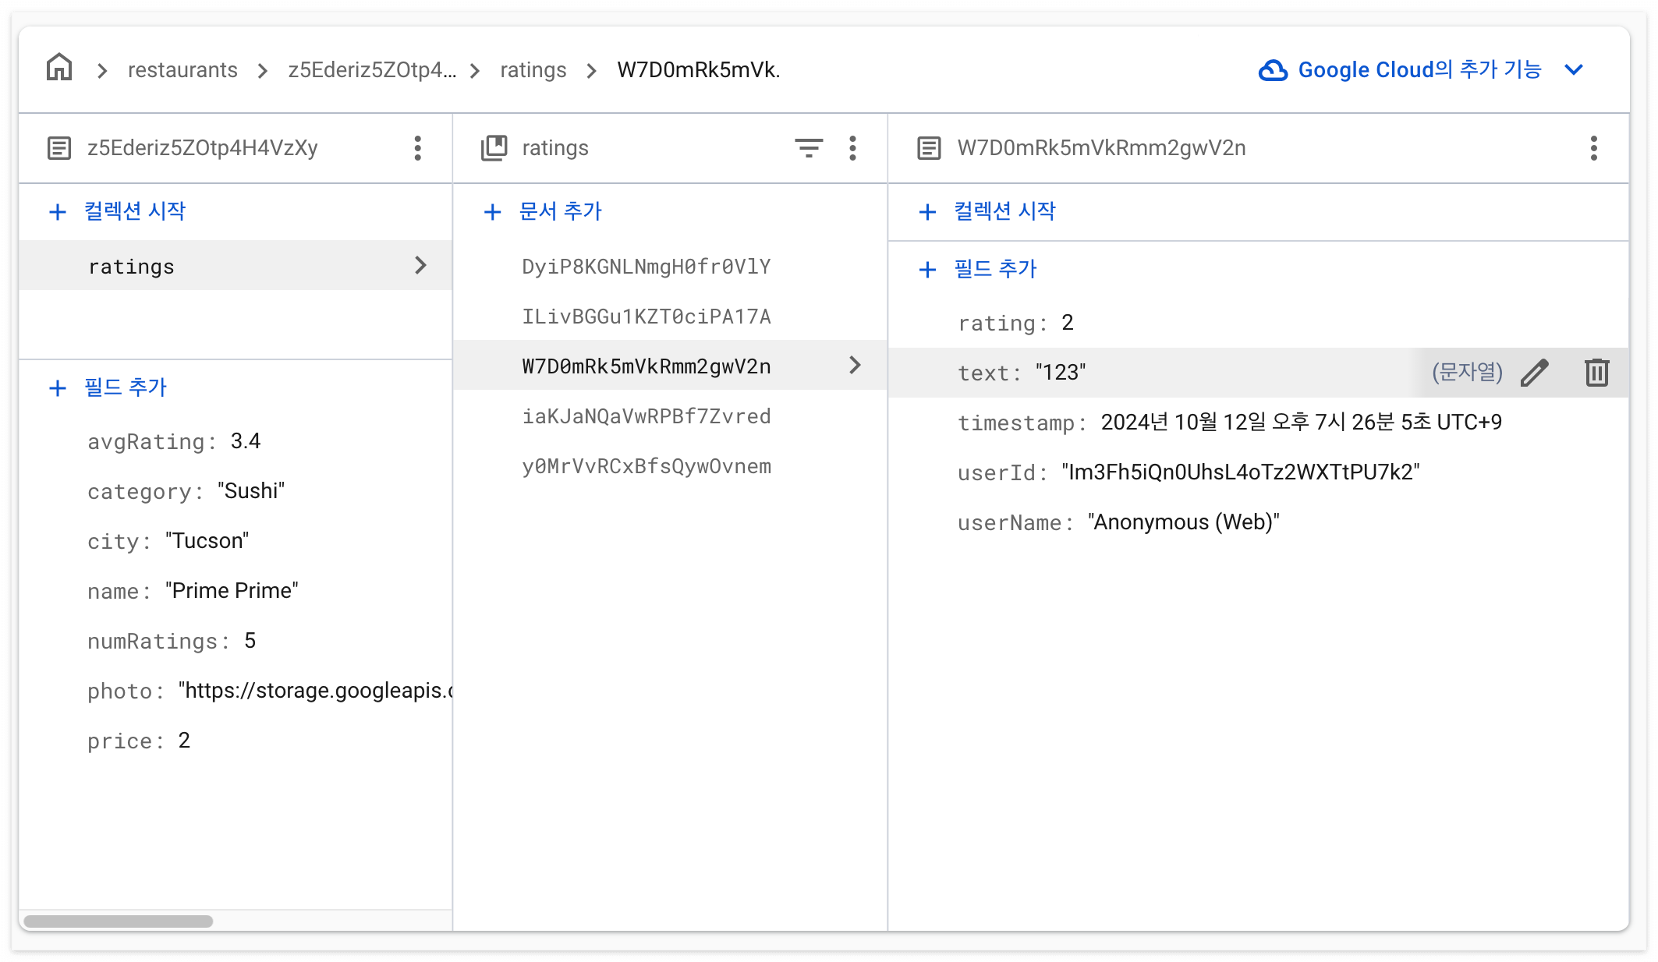Click the horizontal scrollbar at bottom left
Viewport: 1658px width, 962px height.
[117, 921]
